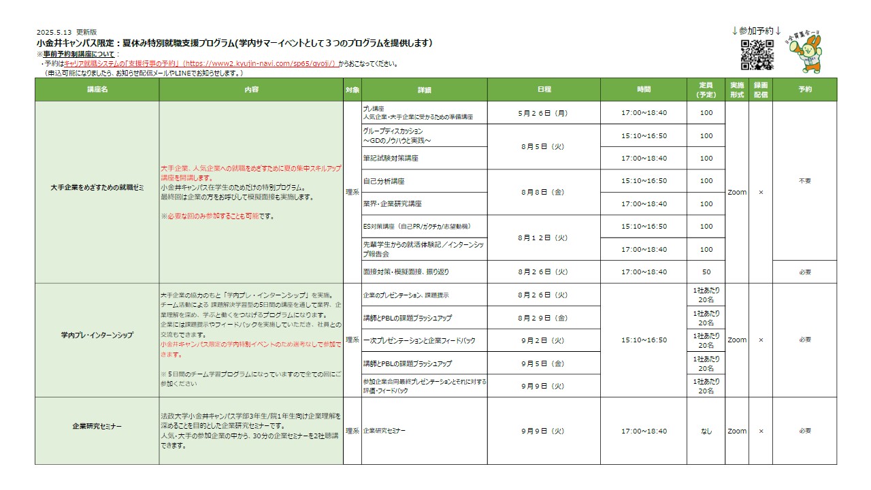
Task: Select the 予約 column header
Action: tap(805, 90)
